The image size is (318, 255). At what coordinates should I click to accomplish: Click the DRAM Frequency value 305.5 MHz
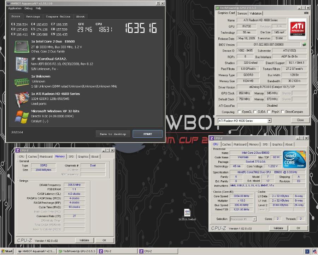click(x=74, y=185)
